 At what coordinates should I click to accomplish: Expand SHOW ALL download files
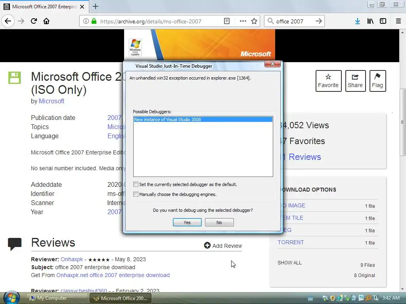pyautogui.click(x=289, y=263)
